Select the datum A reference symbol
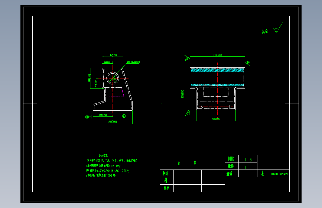This screenshot has height=208, width=322. [124, 115]
